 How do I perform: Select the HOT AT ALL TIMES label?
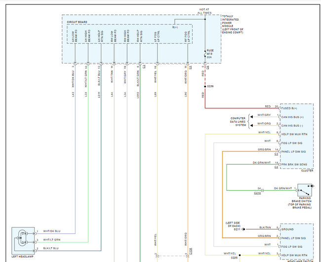point(204,11)
